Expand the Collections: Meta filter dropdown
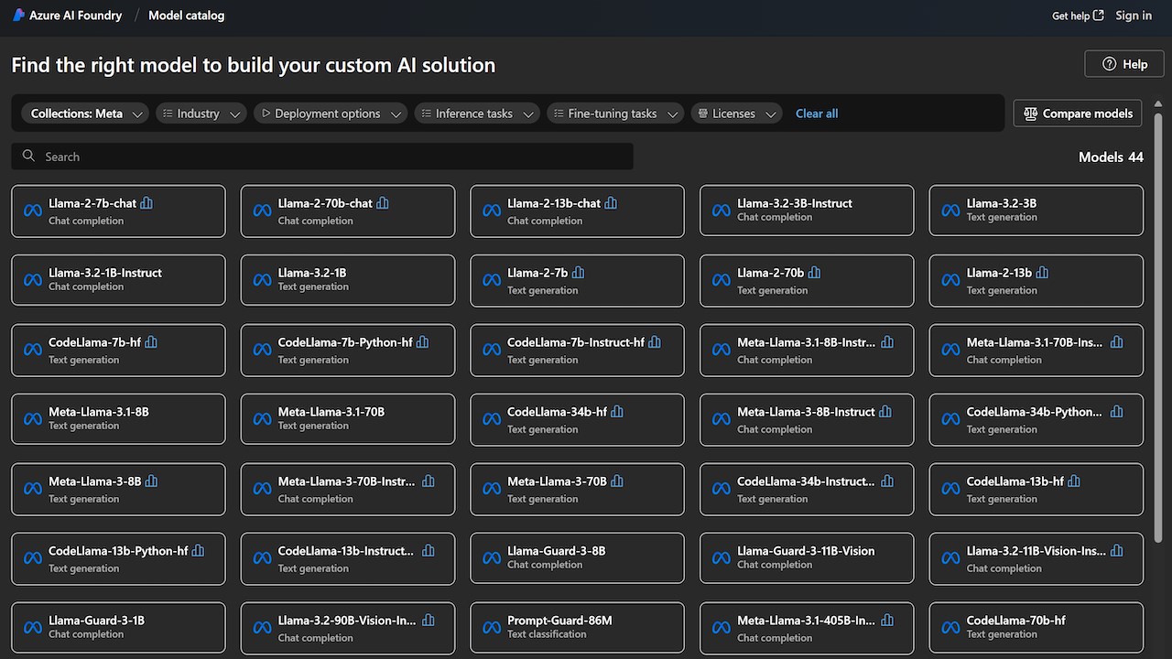The height and width of the screenshot is (659, 1172). pyautogui.click(x=87, y=113)
